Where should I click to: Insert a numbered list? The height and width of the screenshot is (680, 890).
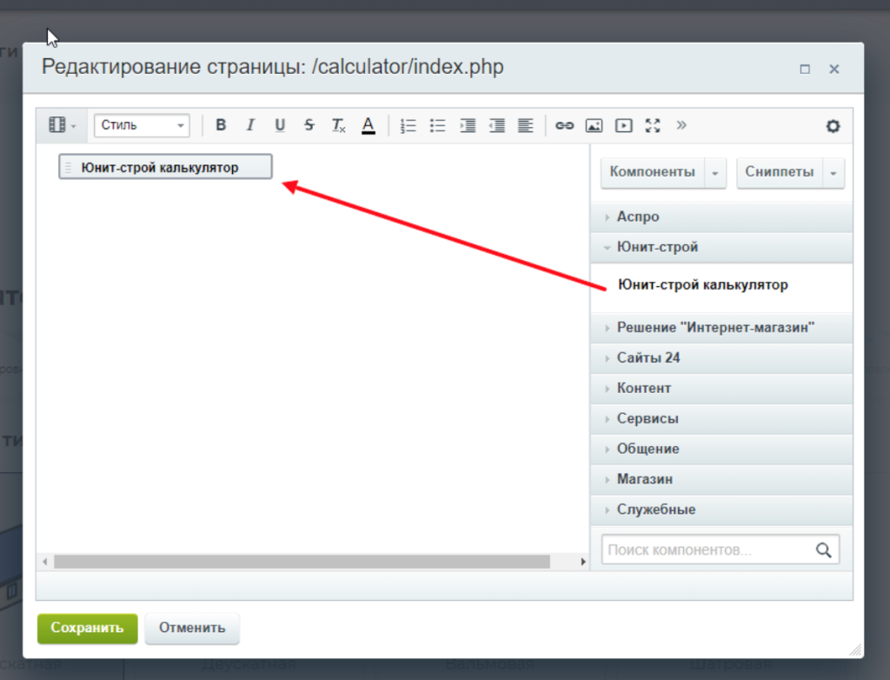[408, 124]
